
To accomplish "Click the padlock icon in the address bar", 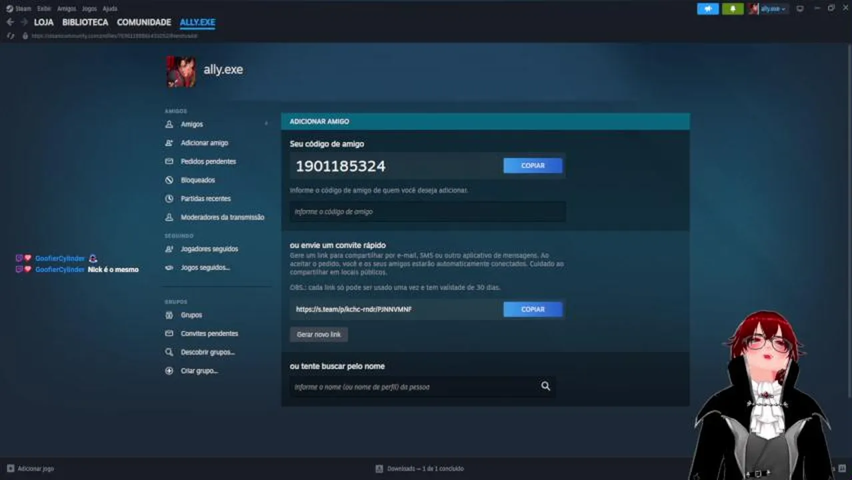I will click(x=25, y=35).
